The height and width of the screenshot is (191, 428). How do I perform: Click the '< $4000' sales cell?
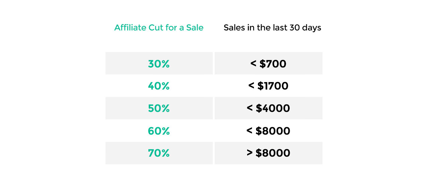pos(269,108)
